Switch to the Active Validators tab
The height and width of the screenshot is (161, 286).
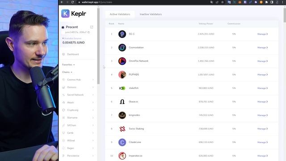(120, 14)
